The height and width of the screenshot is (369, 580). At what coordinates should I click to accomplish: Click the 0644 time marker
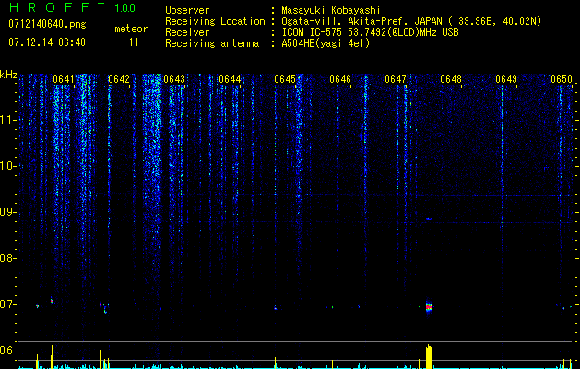[230, 79]
